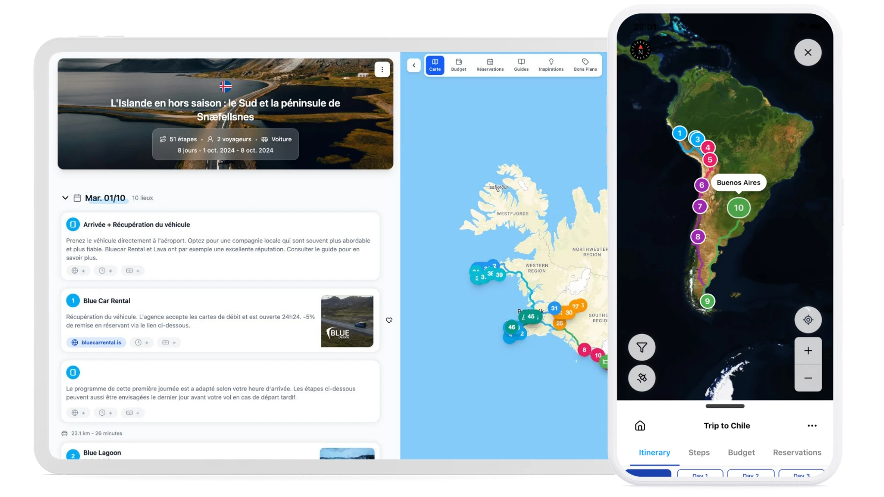Open Trip to Chile more options menu
The width and height of the screenshot is (884, 497).
pyautogui.click(x=812, y=426)
